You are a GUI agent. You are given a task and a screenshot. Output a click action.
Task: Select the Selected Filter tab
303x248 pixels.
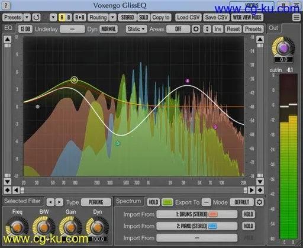click(x=22, y=201)
